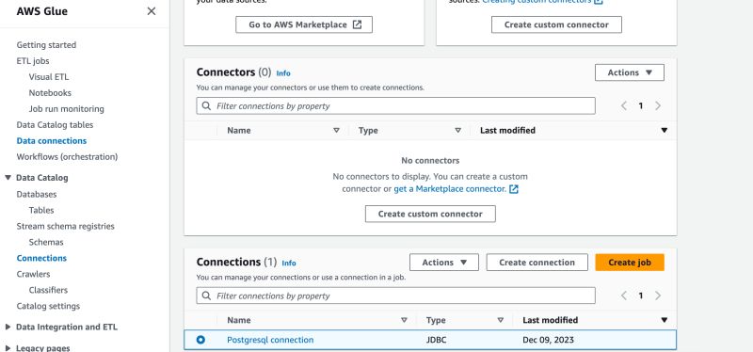Click external link icon after Marketplace connector

click(x=514, y=189)
